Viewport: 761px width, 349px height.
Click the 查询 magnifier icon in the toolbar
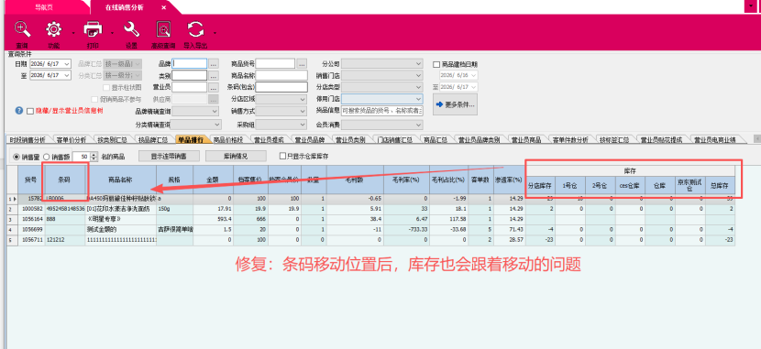[x=22, y=30]
